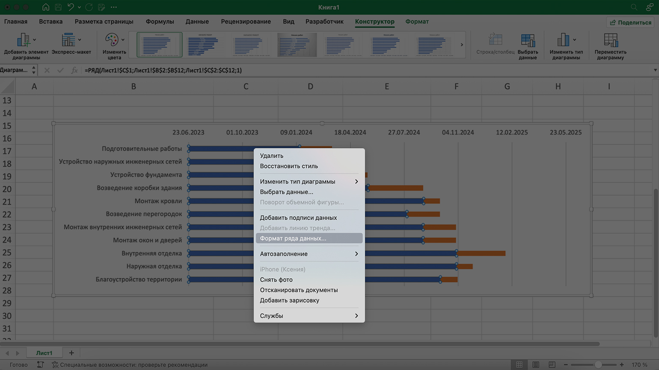Select the dark-background chart style thumbnail
This screenshot has width=659, height=370.
click(x=297, y=44)
